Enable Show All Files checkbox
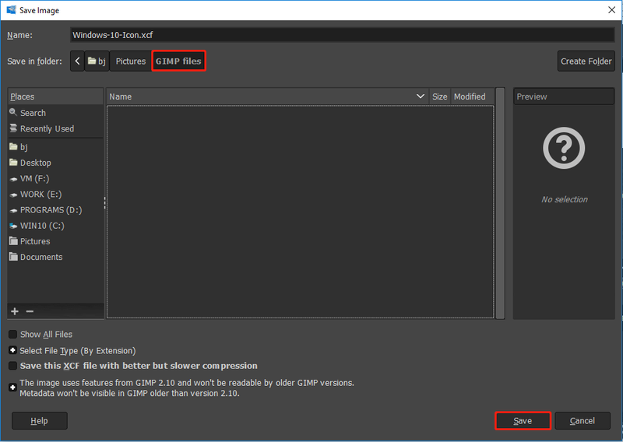623x442 pixels. [x=12, y=335]
